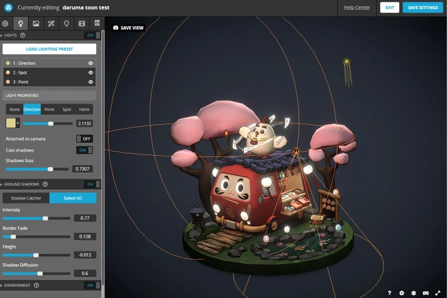This screenshot has height=298, width=447.
Task: Click Load Lighting Preset button
Action: click(x=49, y=49)
